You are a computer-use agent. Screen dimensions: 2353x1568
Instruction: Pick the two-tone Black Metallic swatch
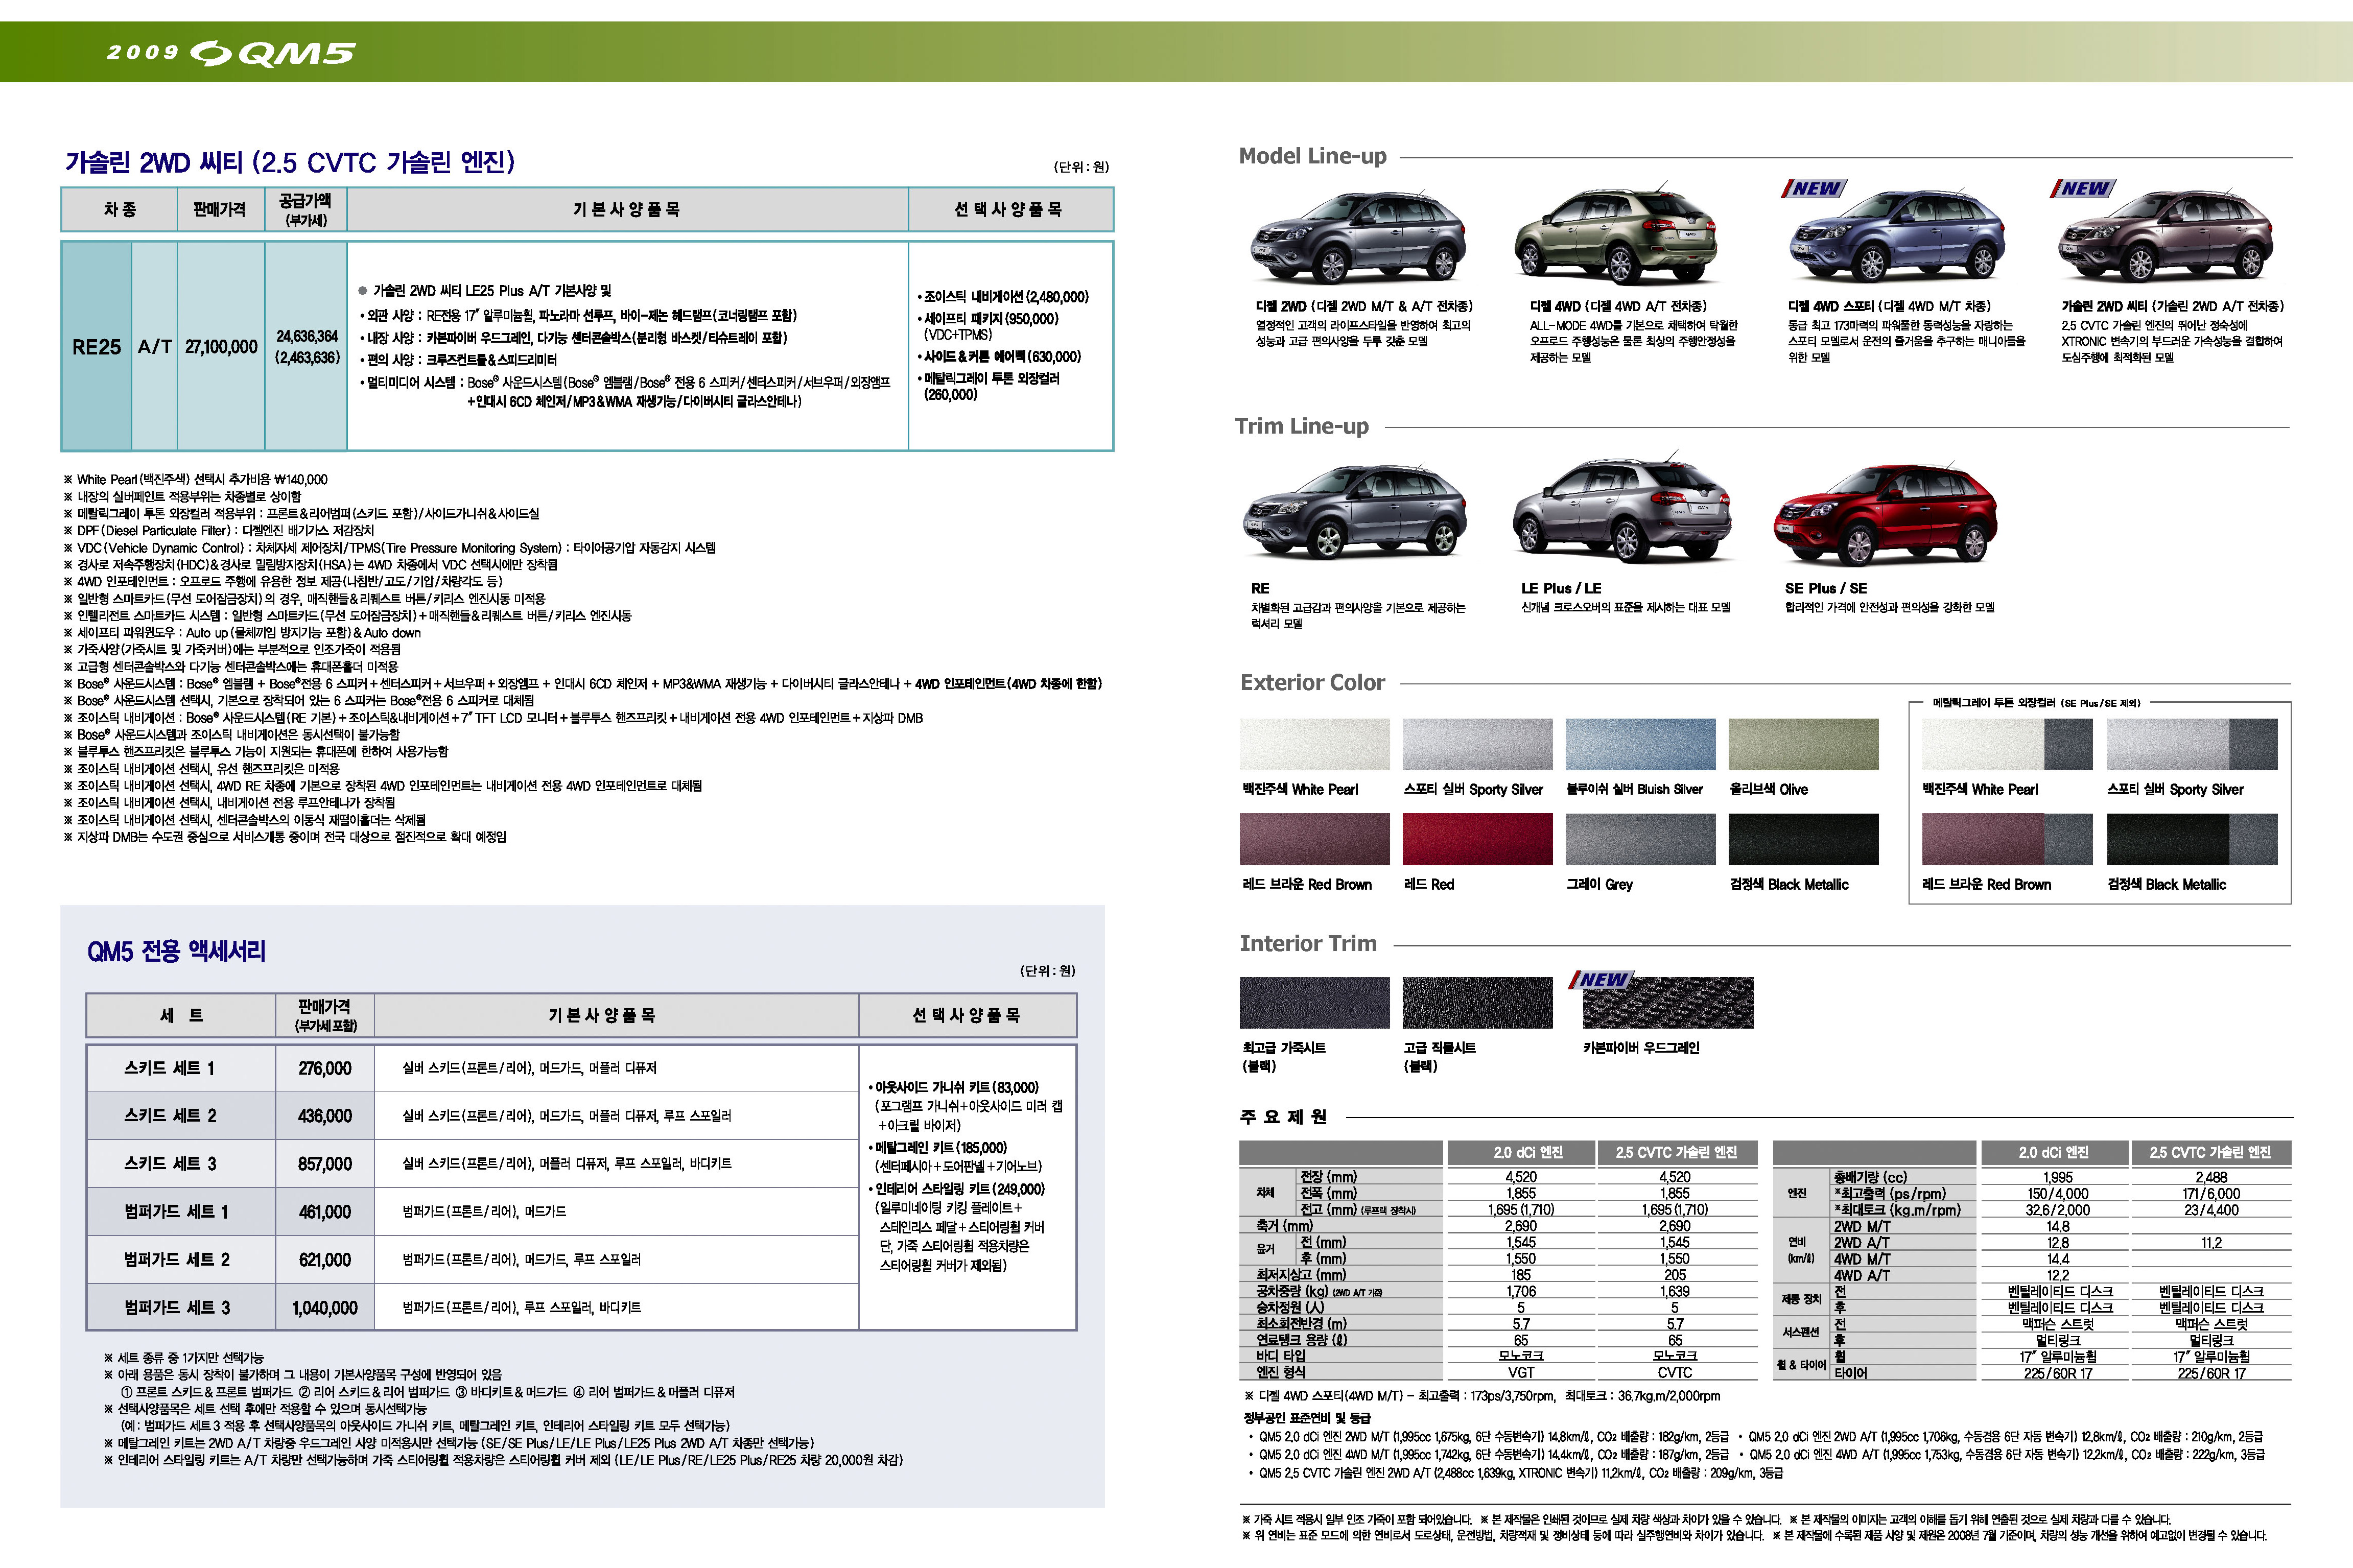2192,839
